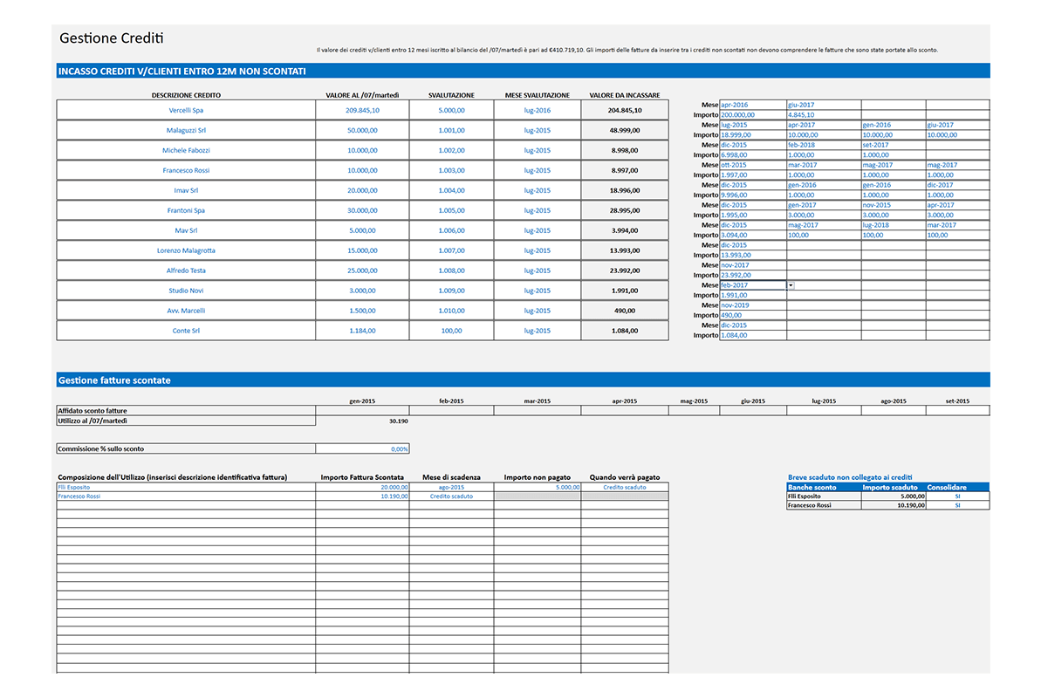The image size is (1041, 698).
Task: Select the 100,00 svalutazione of Conte Srl
Action: click(451, 331)
